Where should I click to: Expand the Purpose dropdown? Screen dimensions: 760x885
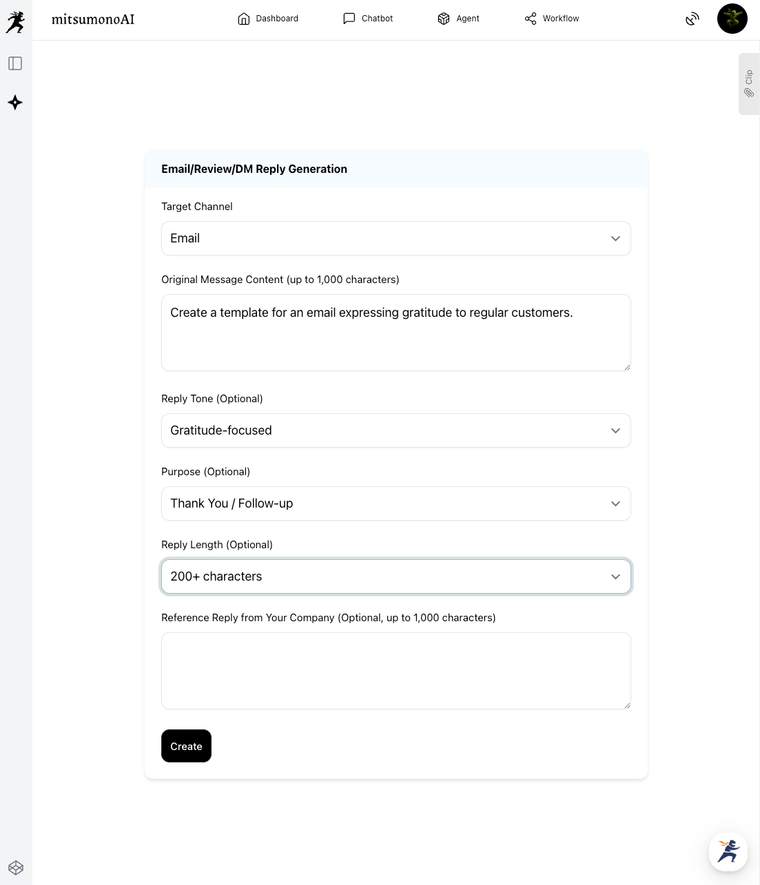(396, 503)
